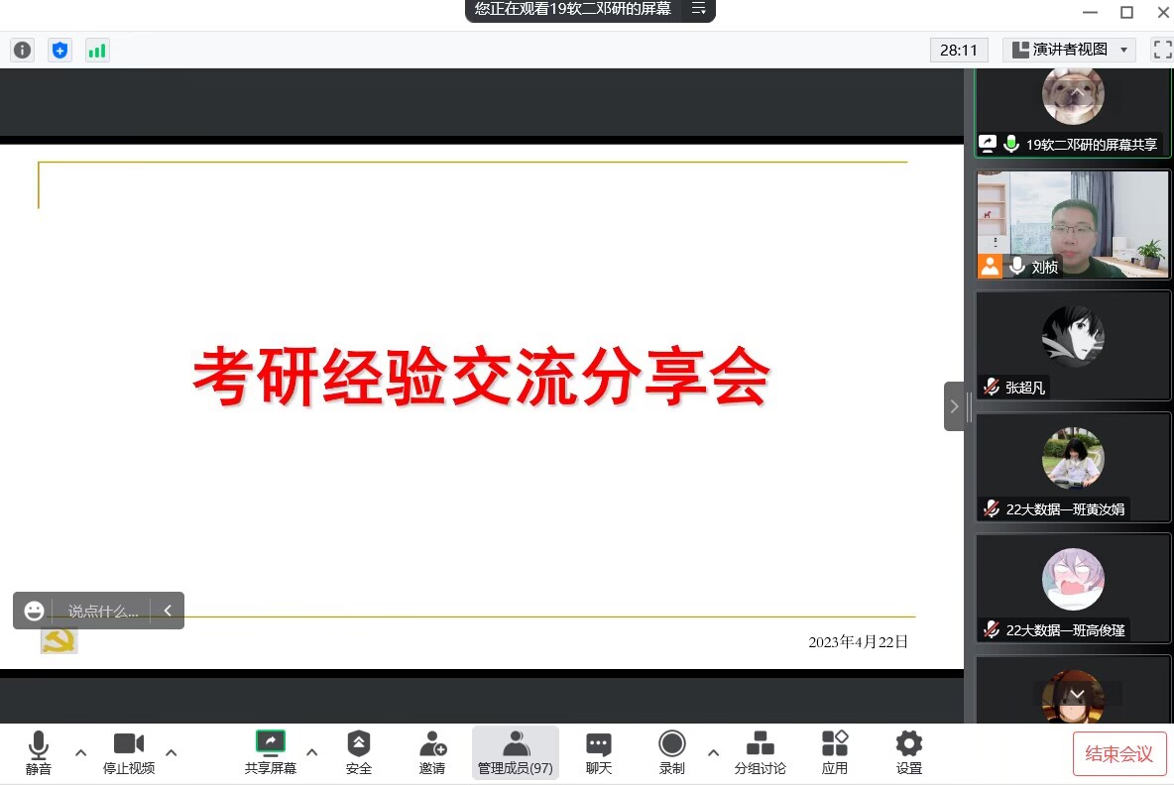Expand audio options arrow beside mute

[x=81, y=752]
